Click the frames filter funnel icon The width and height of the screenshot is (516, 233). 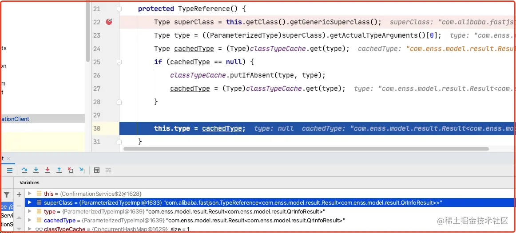[x=7, y=194]
